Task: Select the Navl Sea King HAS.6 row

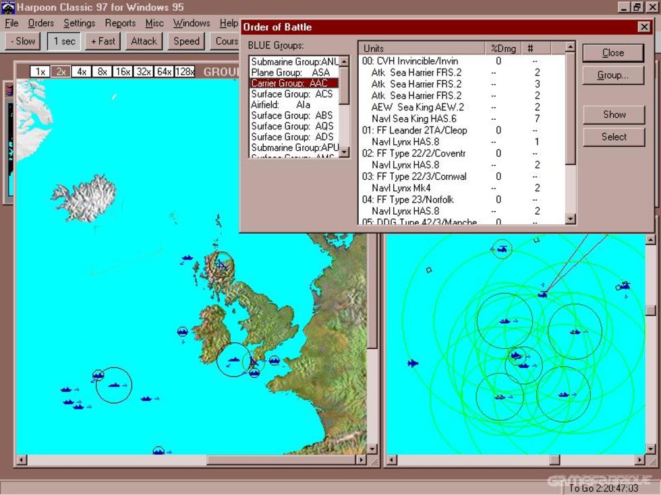Action: (461, 119)
